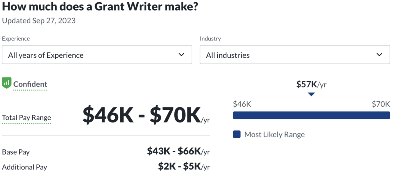Click the large $46K - $70K total pay figure
This screenshot has width=393, height=176.
pyautogui.click(x=146, y=115)
